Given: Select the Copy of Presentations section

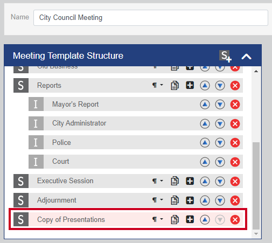Looking at the screenshot, I should click(x=128, y=219).
